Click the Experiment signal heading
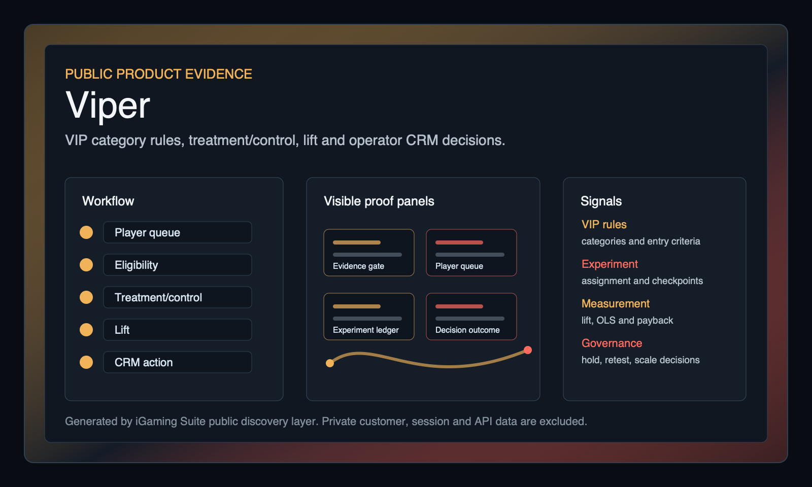The image size is (812, 487). 610,264
